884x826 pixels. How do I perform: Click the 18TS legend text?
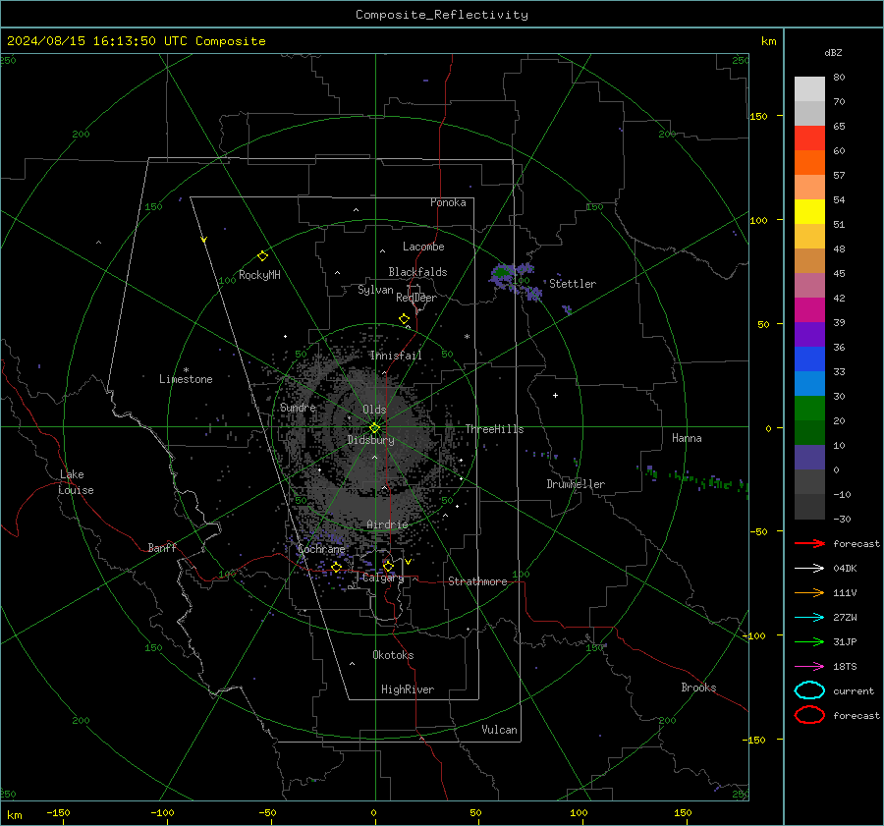point(845,667)
